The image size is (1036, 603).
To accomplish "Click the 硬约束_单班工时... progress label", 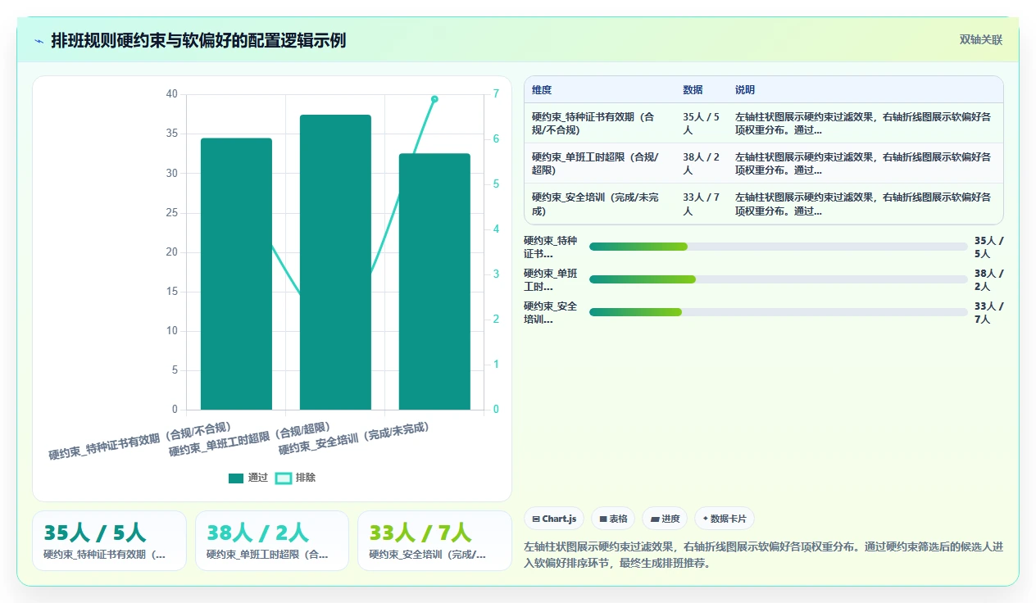I will [x=551, y=279].
